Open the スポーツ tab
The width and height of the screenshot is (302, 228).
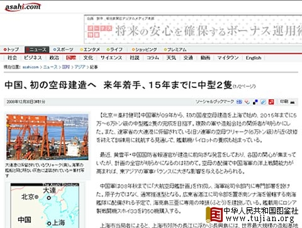coord(63,50)
